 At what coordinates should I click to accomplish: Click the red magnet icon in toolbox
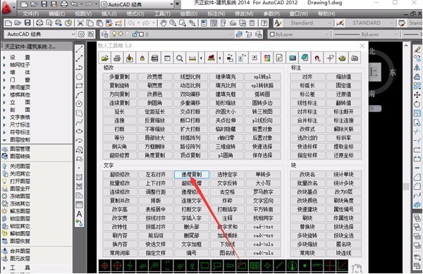317,58
